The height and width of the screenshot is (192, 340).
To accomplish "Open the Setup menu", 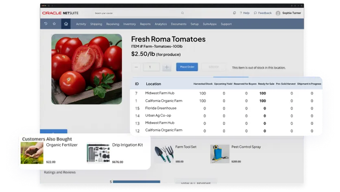I will coord(194,24).
